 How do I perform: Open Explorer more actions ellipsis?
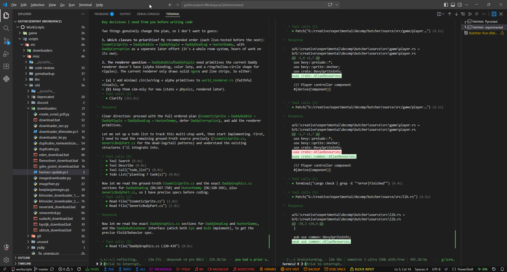pyautogui.click(x=82, y=14)
